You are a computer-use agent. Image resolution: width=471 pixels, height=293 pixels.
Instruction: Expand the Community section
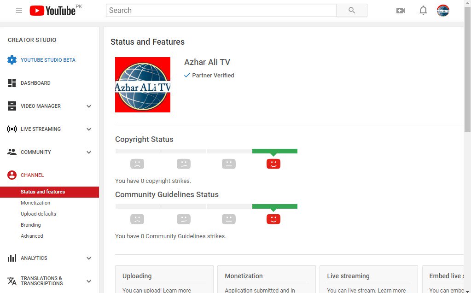pyautogui.click(x=89, y=152)
